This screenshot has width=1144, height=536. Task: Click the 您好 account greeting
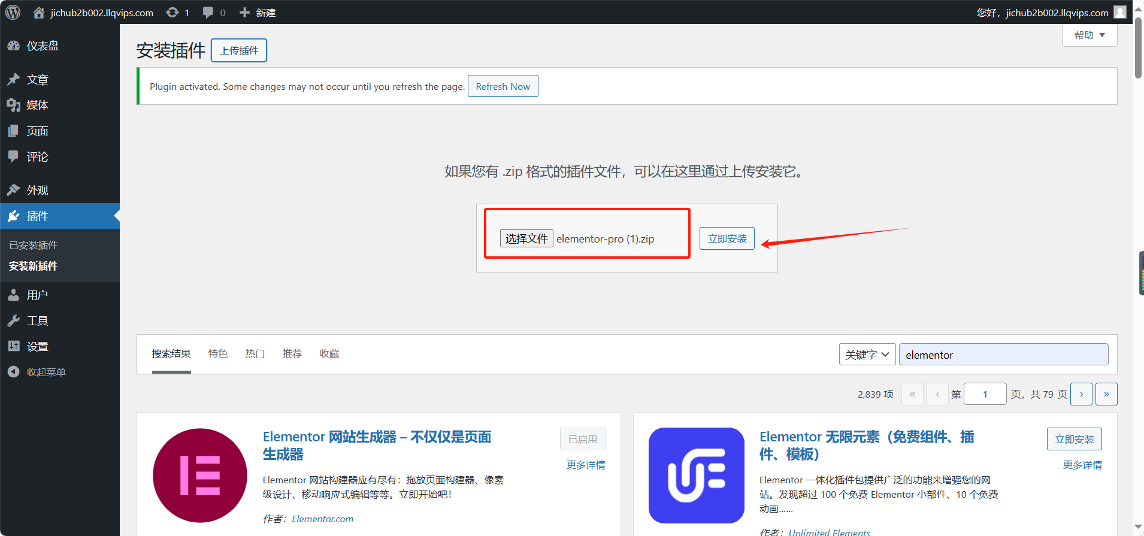(1043, 13)
